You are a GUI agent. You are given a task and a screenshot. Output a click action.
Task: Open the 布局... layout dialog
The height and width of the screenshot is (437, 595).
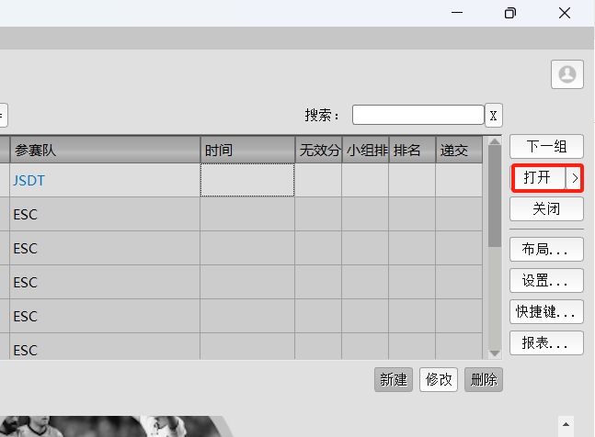(546, 249)
